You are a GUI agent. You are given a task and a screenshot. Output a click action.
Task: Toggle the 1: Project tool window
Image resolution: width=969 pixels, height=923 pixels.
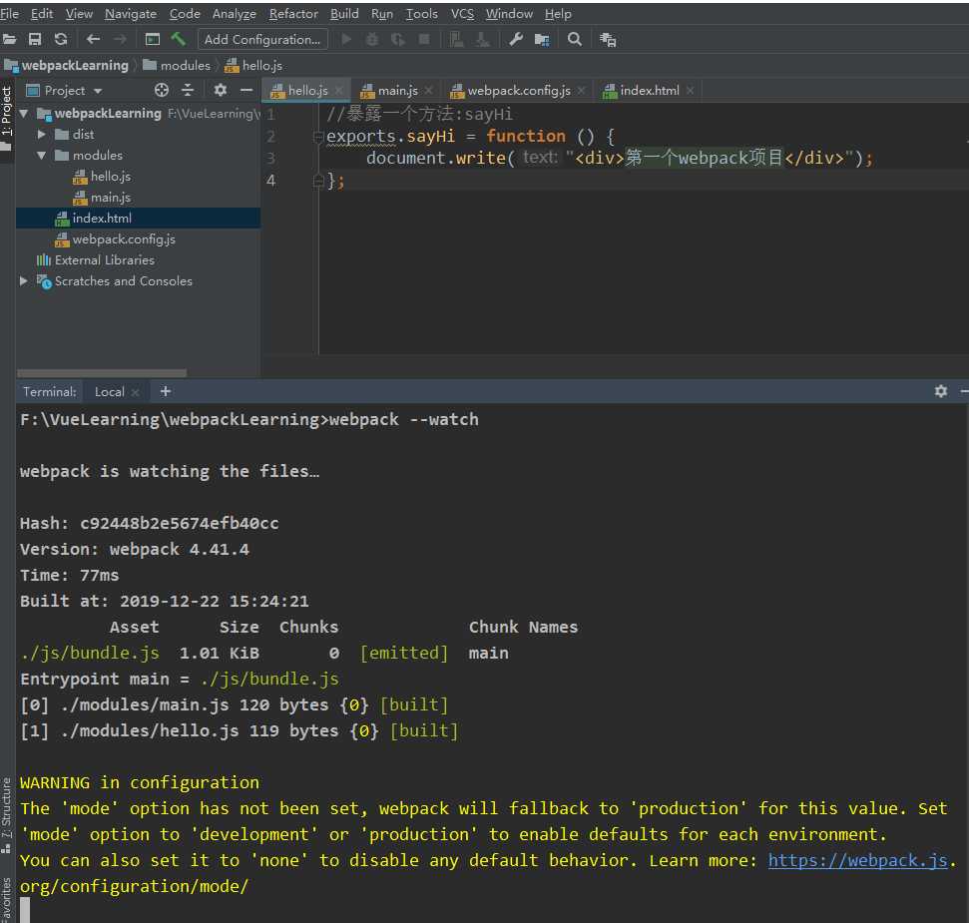point(6,118)
